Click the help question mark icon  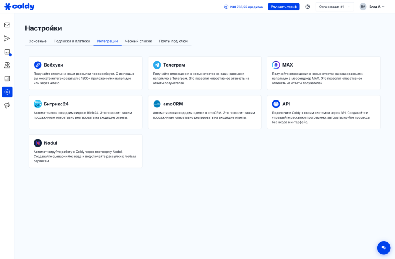coord(307,7)
